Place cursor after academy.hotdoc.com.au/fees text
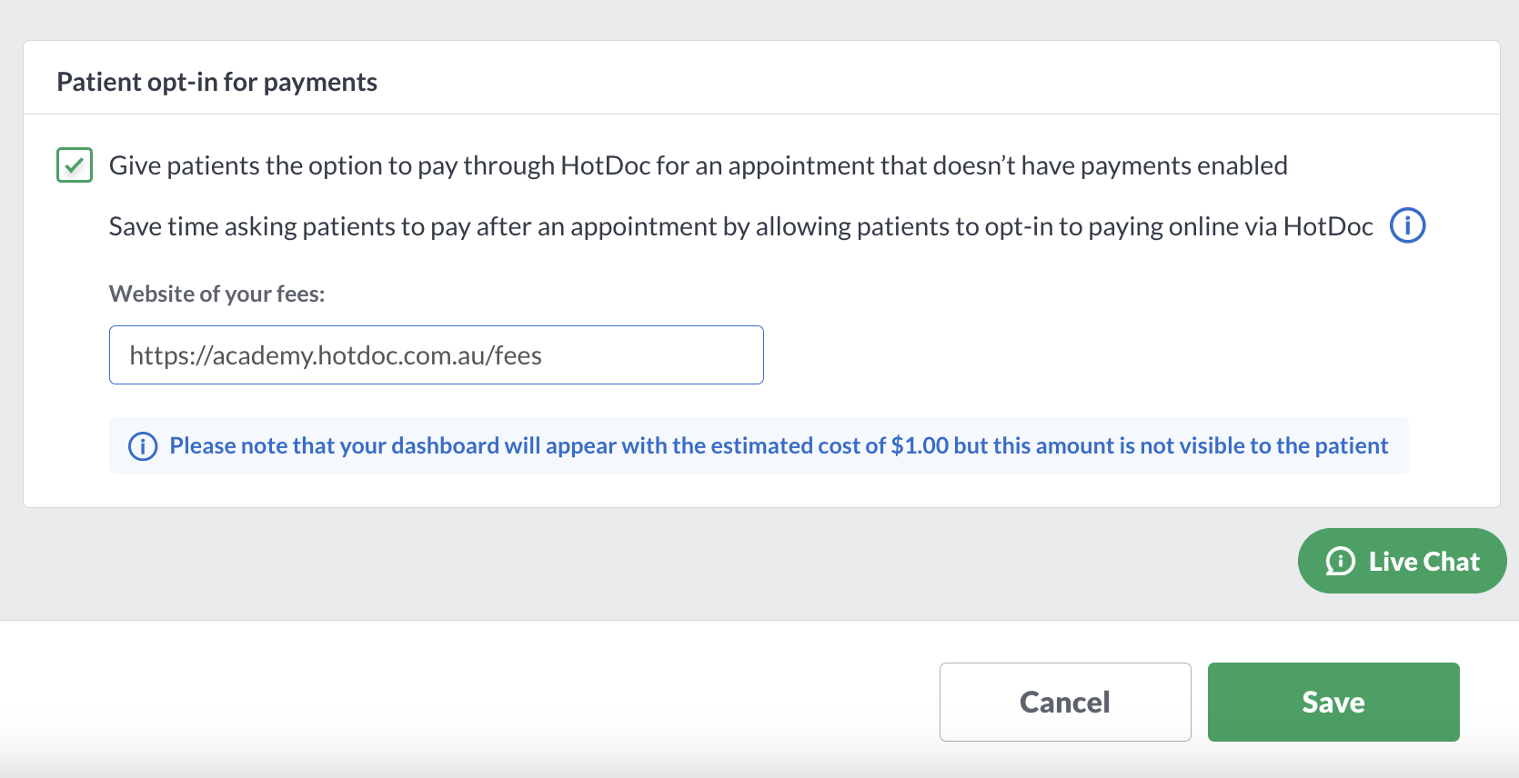This screenshot has width=1519, height=778. 544,355
